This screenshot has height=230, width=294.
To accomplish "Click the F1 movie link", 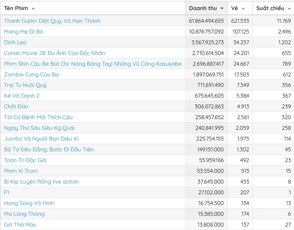I will [7, 192].
